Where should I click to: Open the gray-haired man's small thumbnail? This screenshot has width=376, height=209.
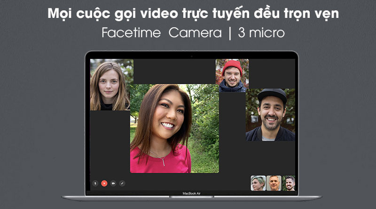click(x=274, y=183)
